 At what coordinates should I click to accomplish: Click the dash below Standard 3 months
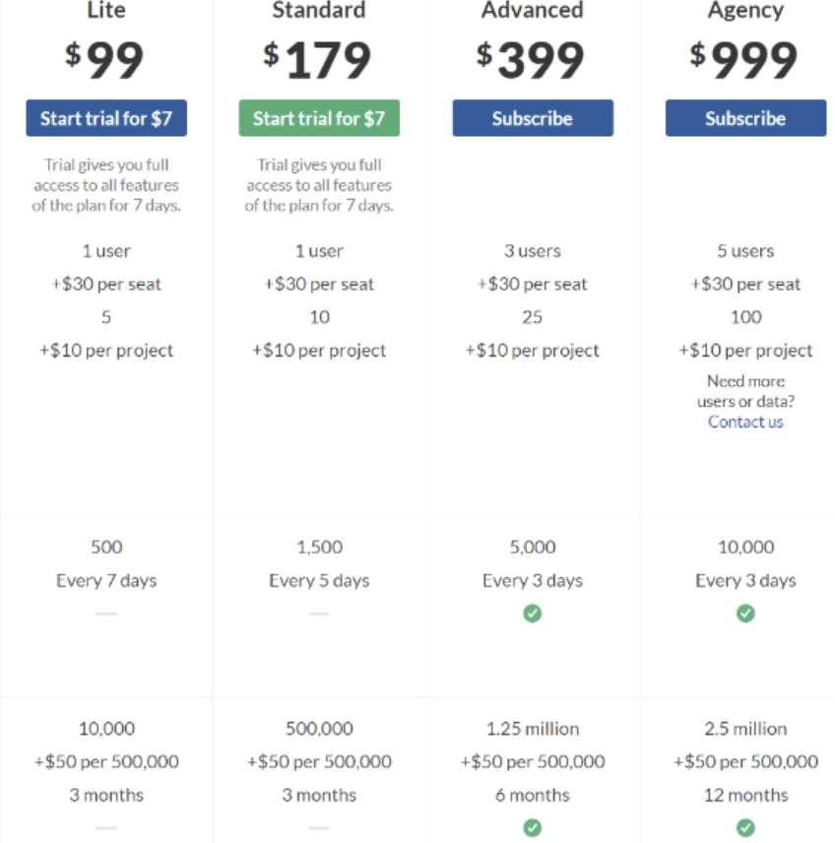[319, 828]
